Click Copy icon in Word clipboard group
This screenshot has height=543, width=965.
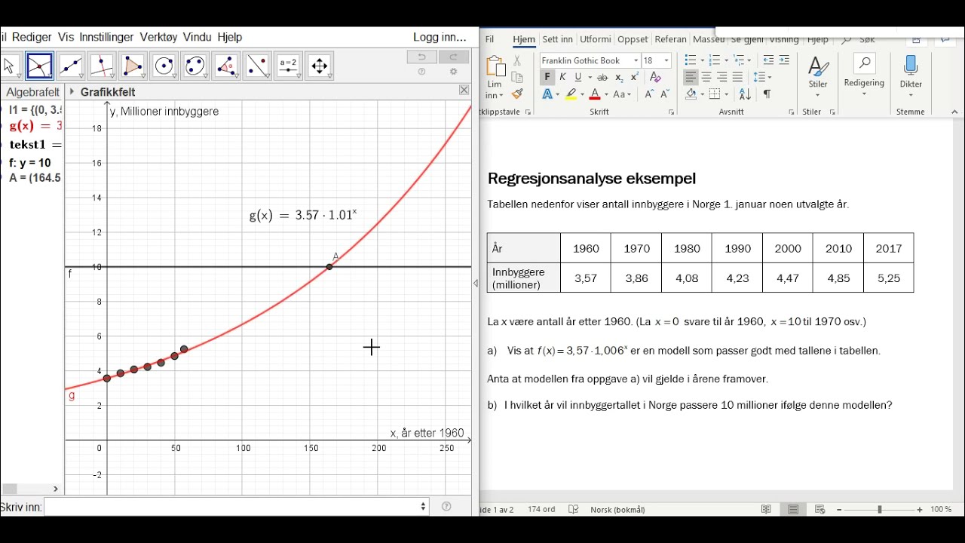(x=517, y=78)
